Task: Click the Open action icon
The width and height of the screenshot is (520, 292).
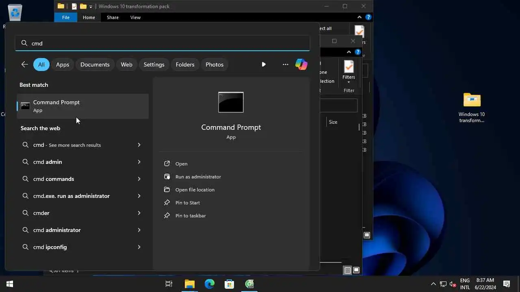Action: click(167, 164)
